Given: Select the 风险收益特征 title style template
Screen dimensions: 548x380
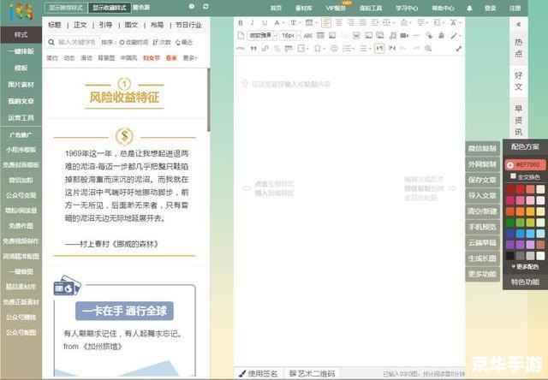Looking at the screenshot, I should pos(124,93).
